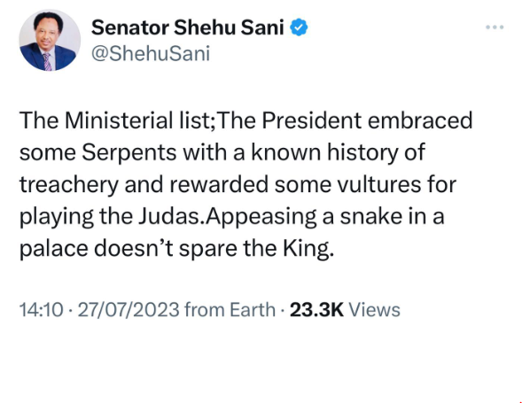This screenshot has height=403, width=522.
Task: Select the word 'palace' in the tweet
Action: 53,249
